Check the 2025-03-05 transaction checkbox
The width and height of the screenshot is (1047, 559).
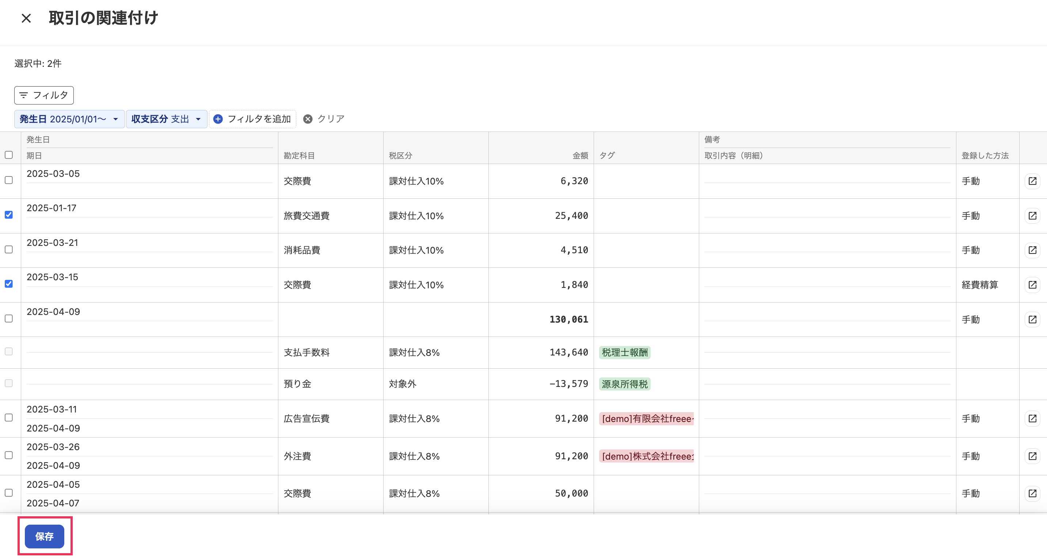8,180
